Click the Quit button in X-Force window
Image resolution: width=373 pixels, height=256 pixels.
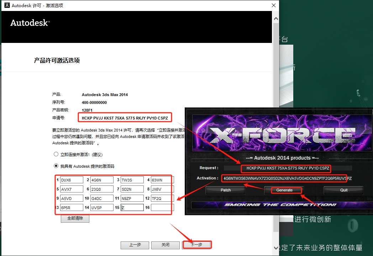click(343, 190)
